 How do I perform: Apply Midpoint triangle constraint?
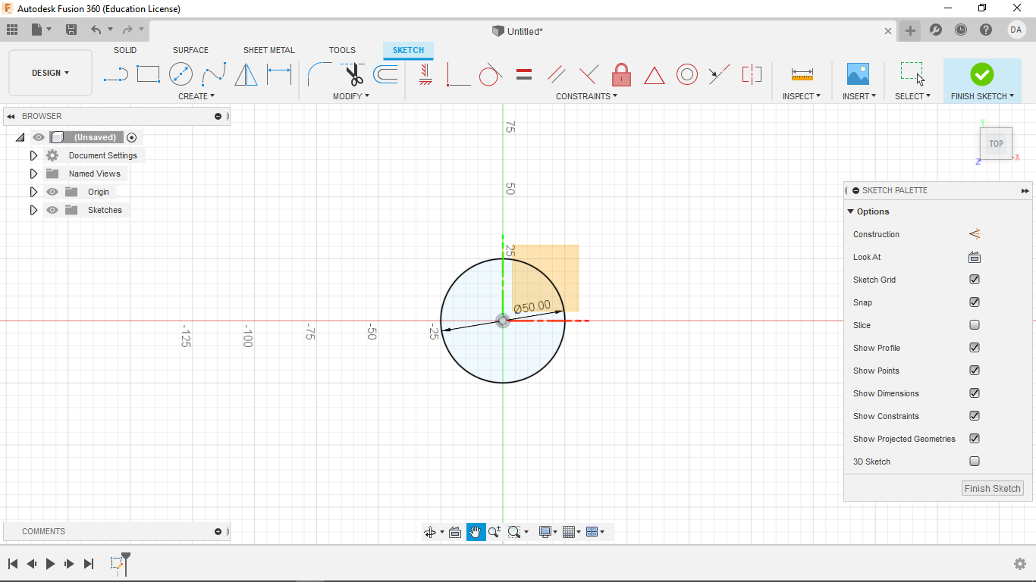[655, 75]
